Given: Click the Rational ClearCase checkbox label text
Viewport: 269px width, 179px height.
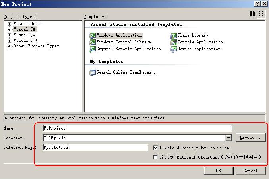Looking at the screenshot, I should click(211, 157).
